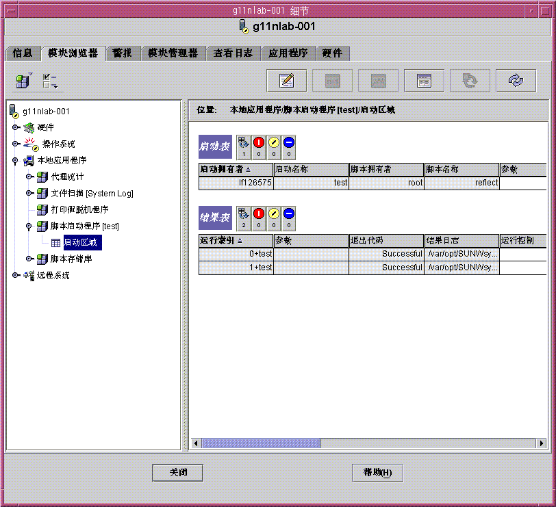Click the greyed-out graph toolbar button
556x507 pixels.
(x=378, y=81)
